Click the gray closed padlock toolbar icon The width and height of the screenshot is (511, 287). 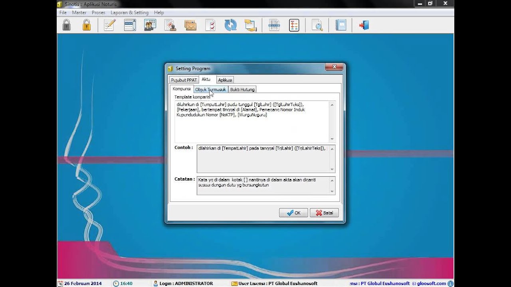click(x=66, y=25)
